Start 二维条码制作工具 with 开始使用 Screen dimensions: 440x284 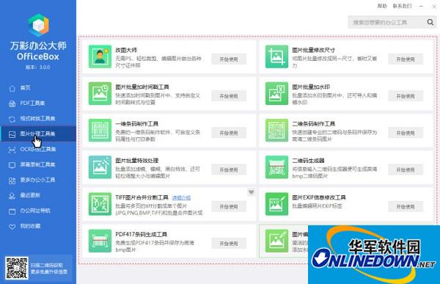pyautogui.click(x=406, y=133)
